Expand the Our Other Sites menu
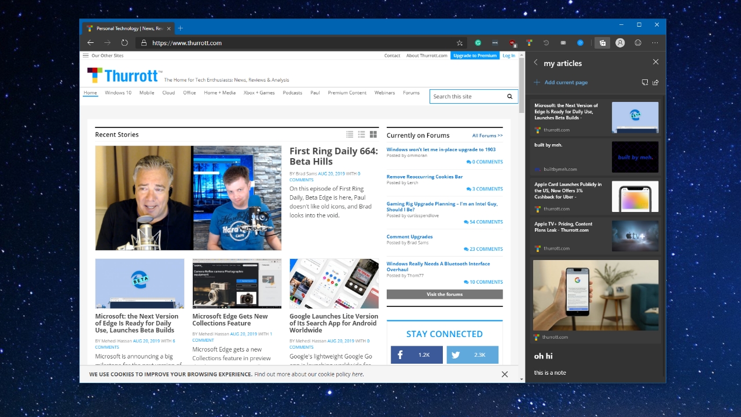Screen dimensions: 741x417 tap(103, 56)
